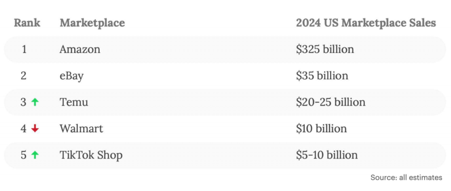The image size is (451, 191).
Task: Click the "Source: all estimates" note
Action: (406, 178)
